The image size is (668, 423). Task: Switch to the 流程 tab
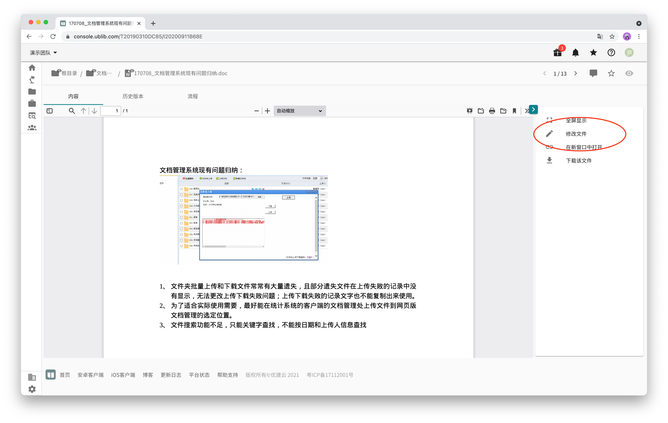(x=193, y=96)
